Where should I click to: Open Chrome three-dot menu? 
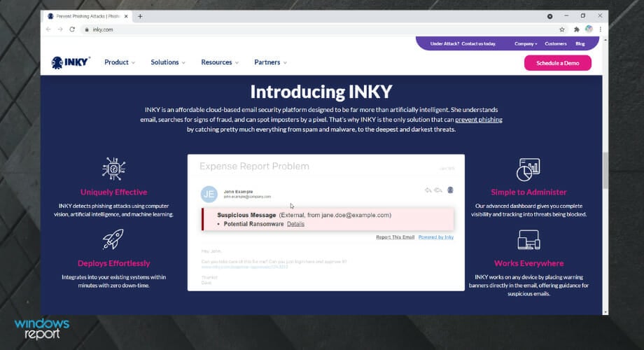coord(601,29)
